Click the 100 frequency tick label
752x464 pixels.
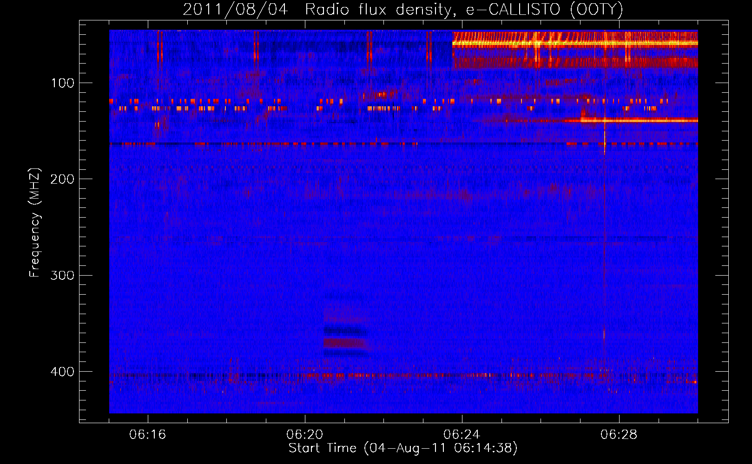point(63,83)
